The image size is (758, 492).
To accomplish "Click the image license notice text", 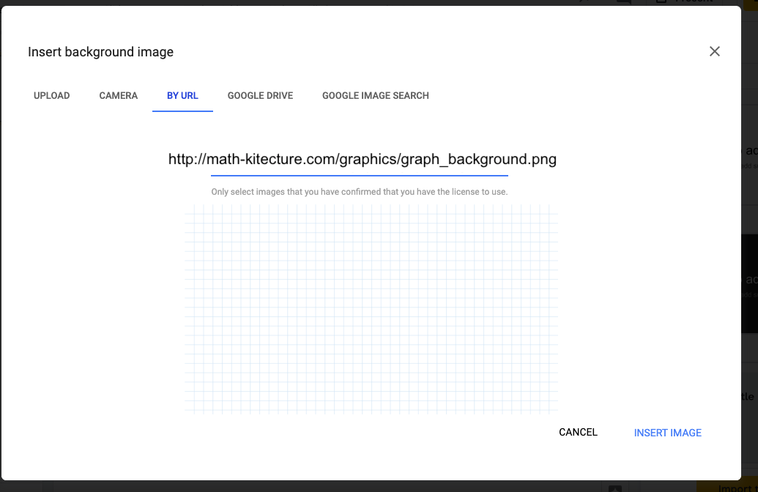I will point(359,192).
